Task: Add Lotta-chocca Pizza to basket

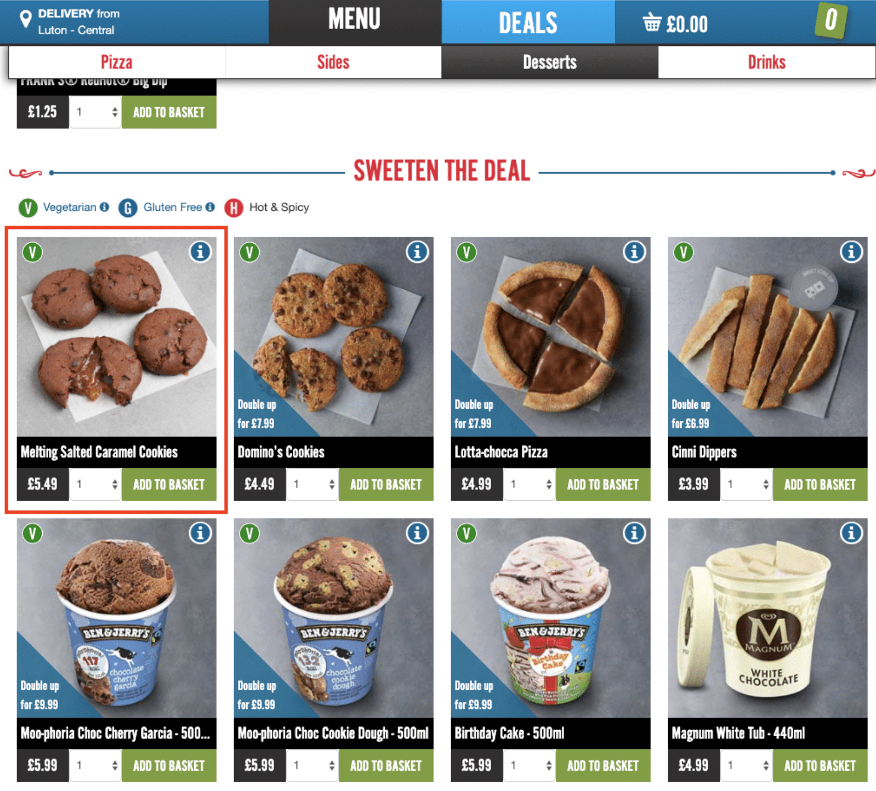Action: pos(603,484)
